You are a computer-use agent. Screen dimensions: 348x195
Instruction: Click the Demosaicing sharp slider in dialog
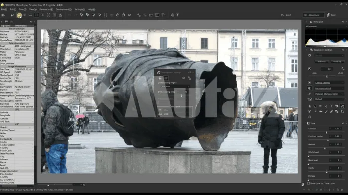181,96
